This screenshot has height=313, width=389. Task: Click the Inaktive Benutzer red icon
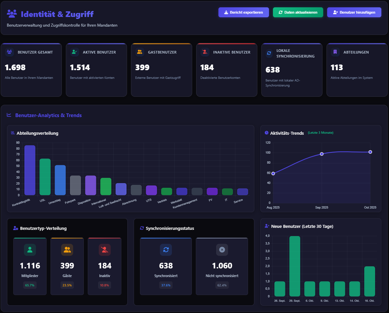[x=205, y=52]
